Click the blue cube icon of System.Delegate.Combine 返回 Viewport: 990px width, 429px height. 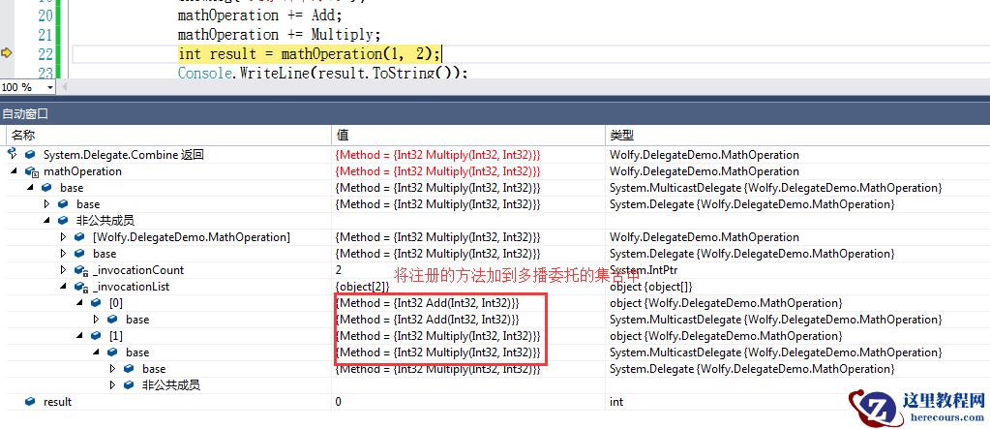click(x=30, y=155)
